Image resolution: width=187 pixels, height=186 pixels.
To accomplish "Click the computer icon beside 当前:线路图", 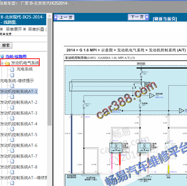I will [x=2, y=57].
